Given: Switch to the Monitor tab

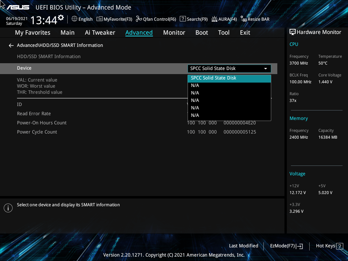Looking at the screenshot, I should point(174,32).
